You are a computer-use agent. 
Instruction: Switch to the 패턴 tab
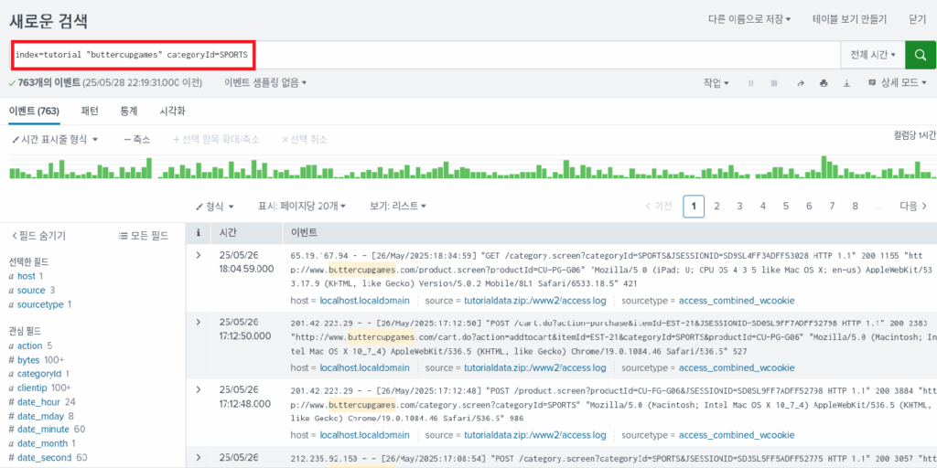coord(90,111)
